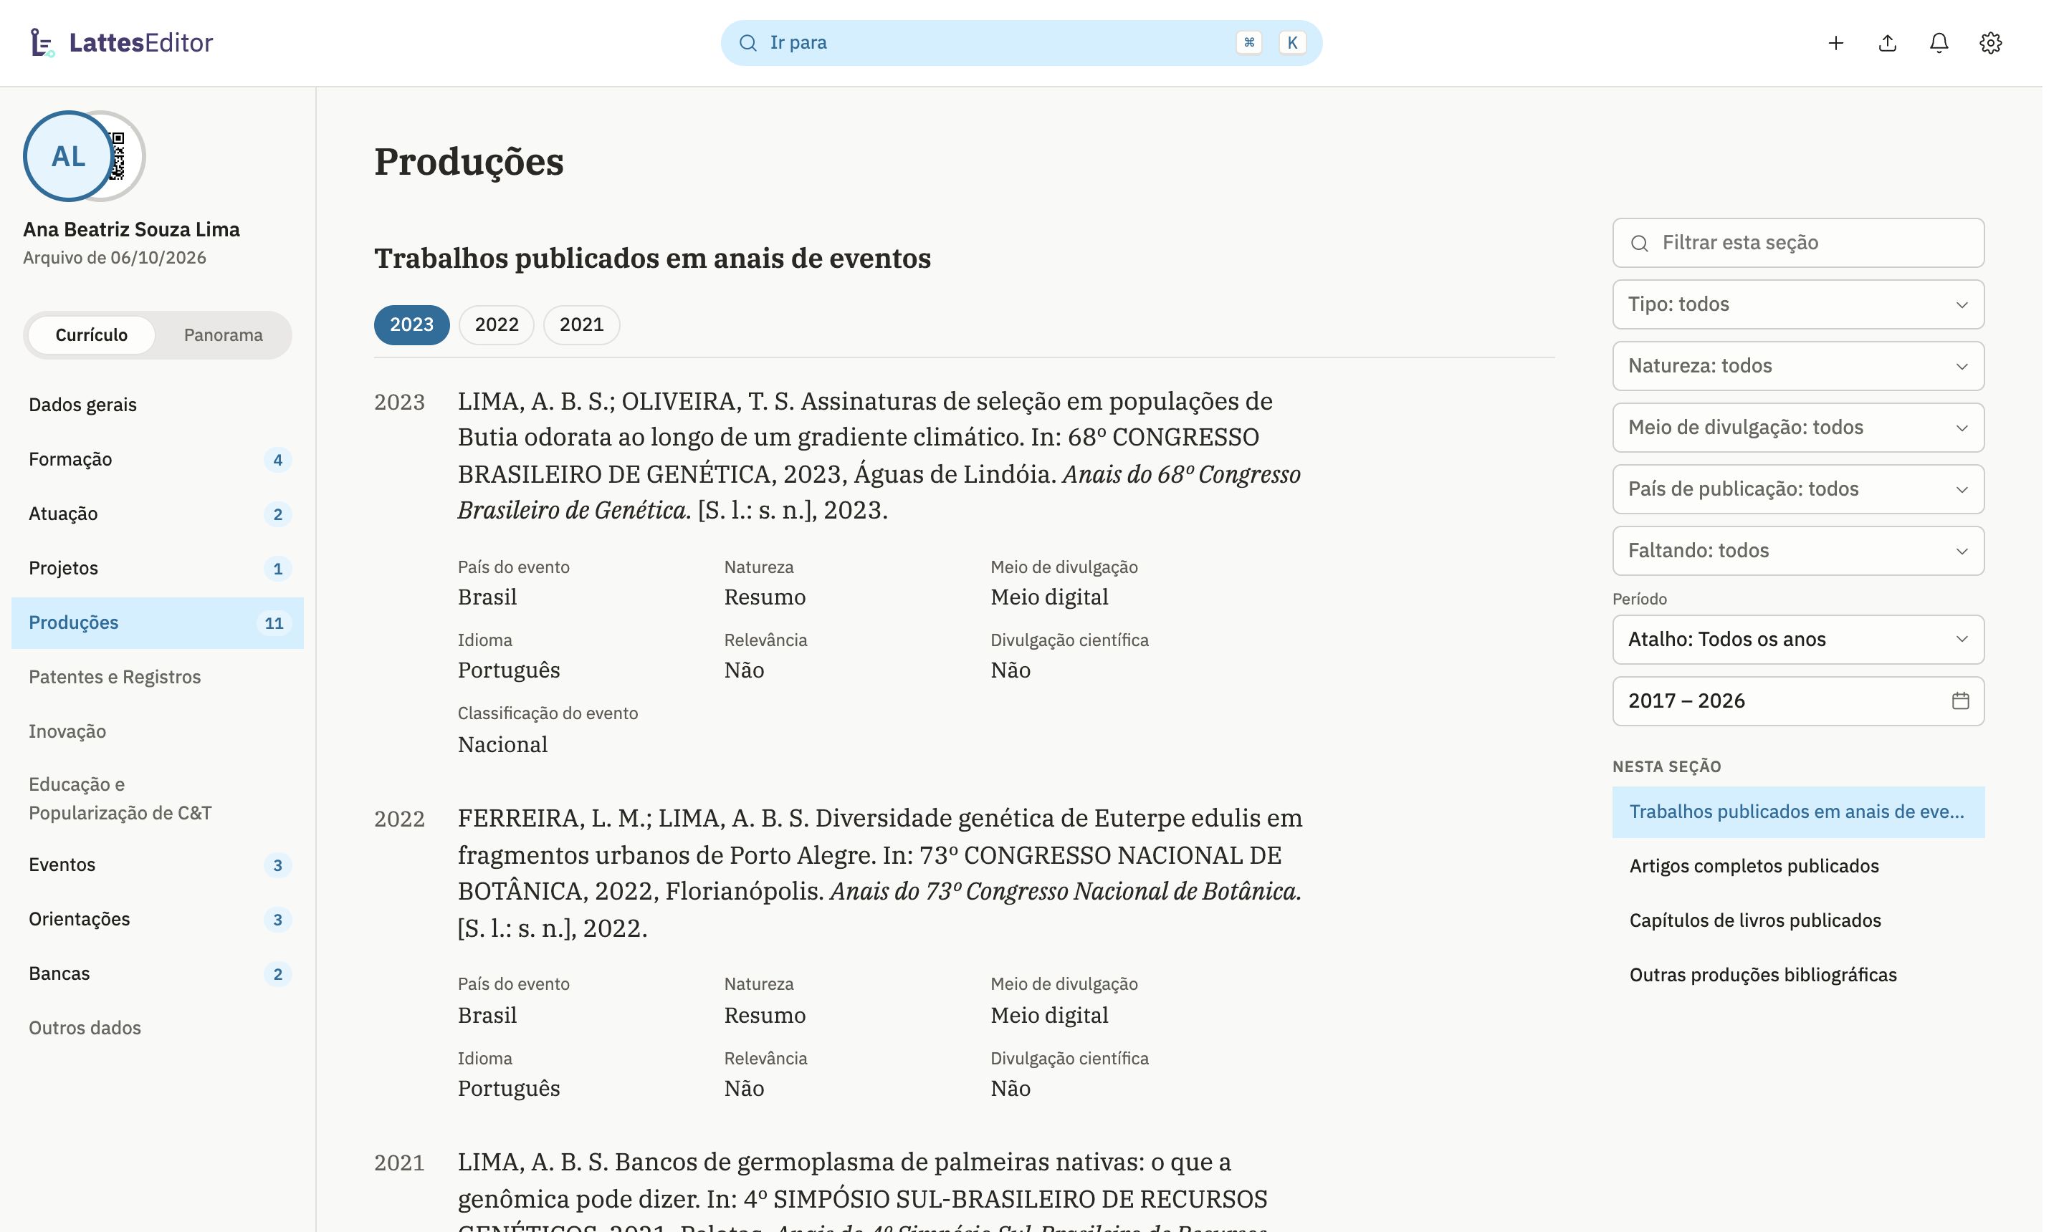Select the 2023 year tab
The image size is (2064, 1232).
[x=411, y=324]
